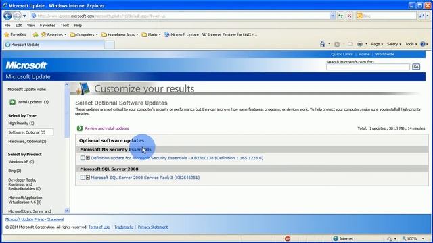Open the search provider dropdown arrow
This screenshot has width=433, height=243.
coord(428,16)
